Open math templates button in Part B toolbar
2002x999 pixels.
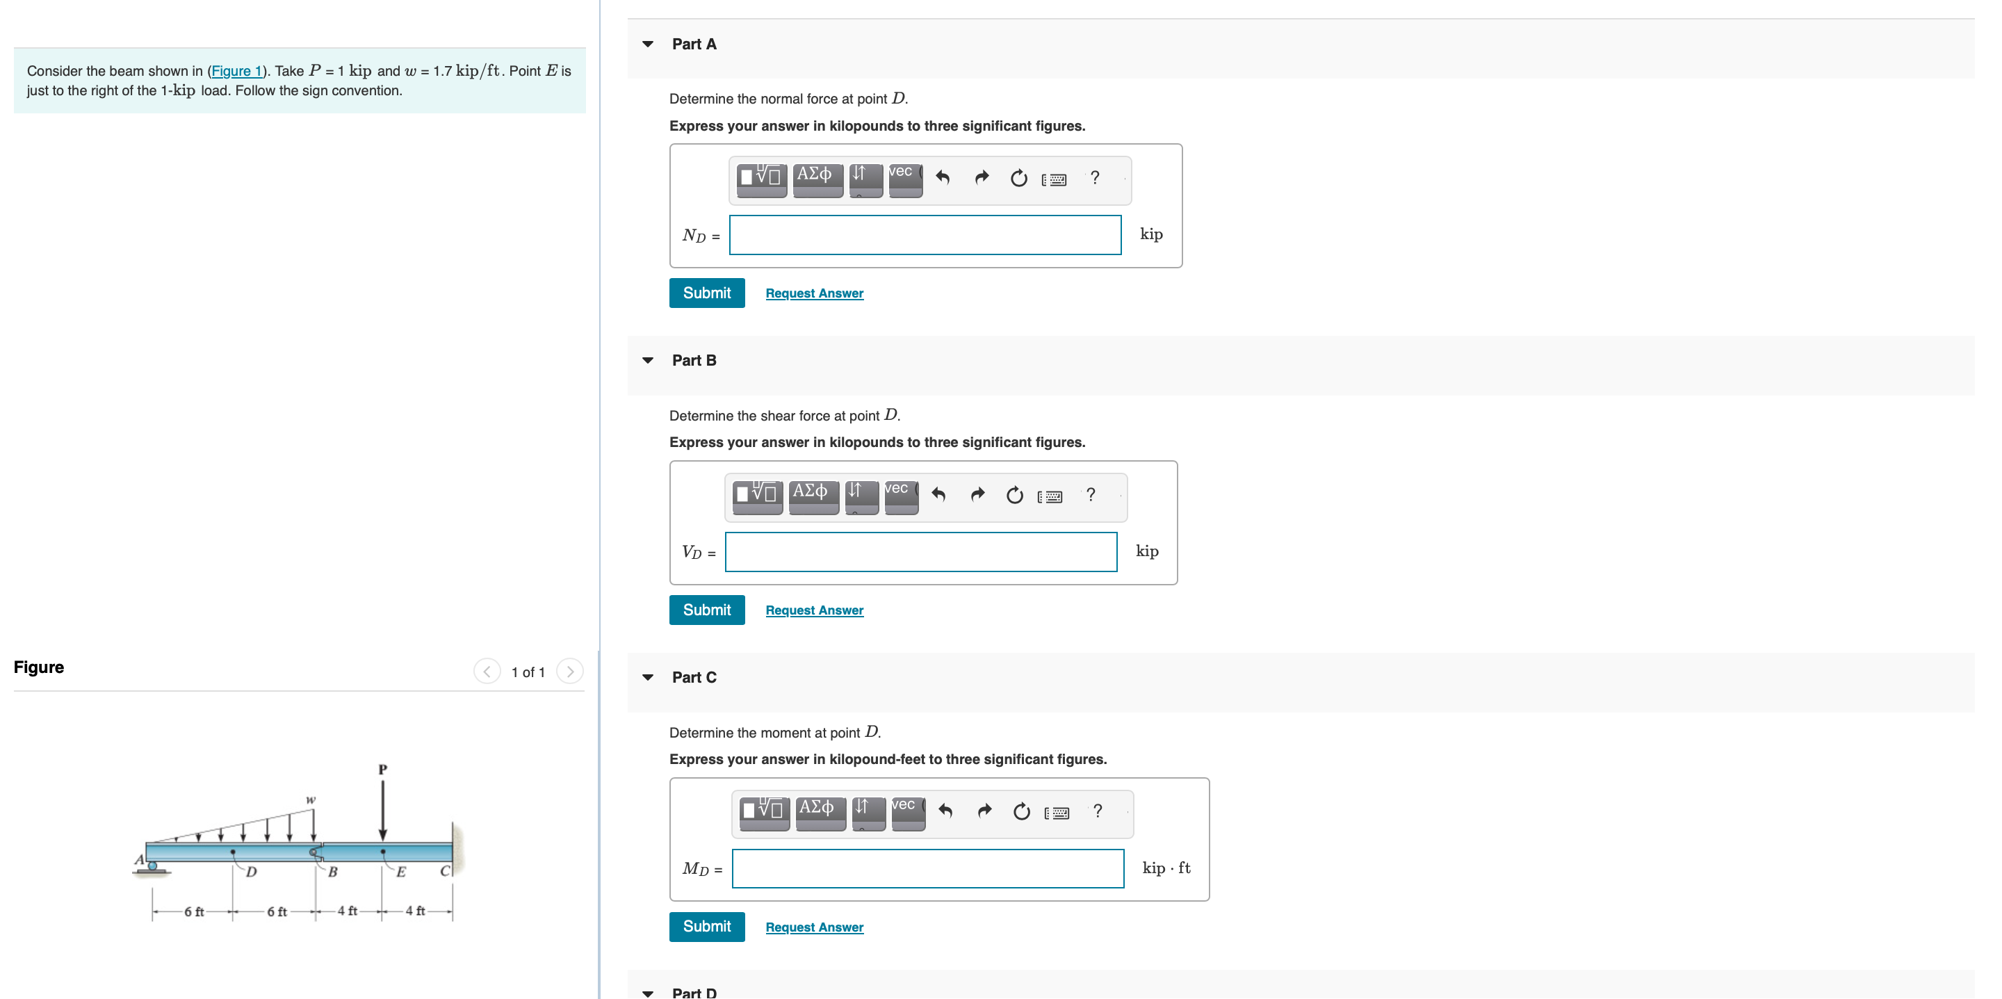pos(758,497)
